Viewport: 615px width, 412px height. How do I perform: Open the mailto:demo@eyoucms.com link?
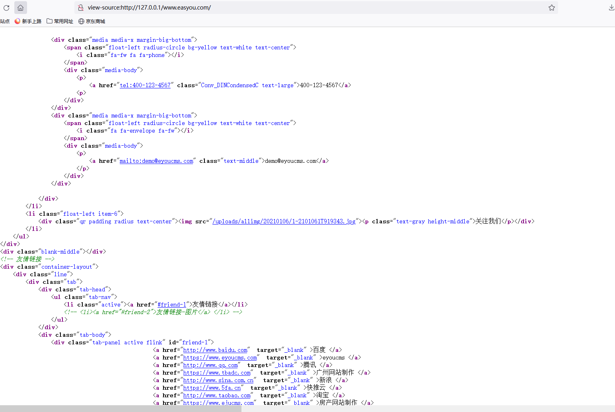click(x=156, y=161)
